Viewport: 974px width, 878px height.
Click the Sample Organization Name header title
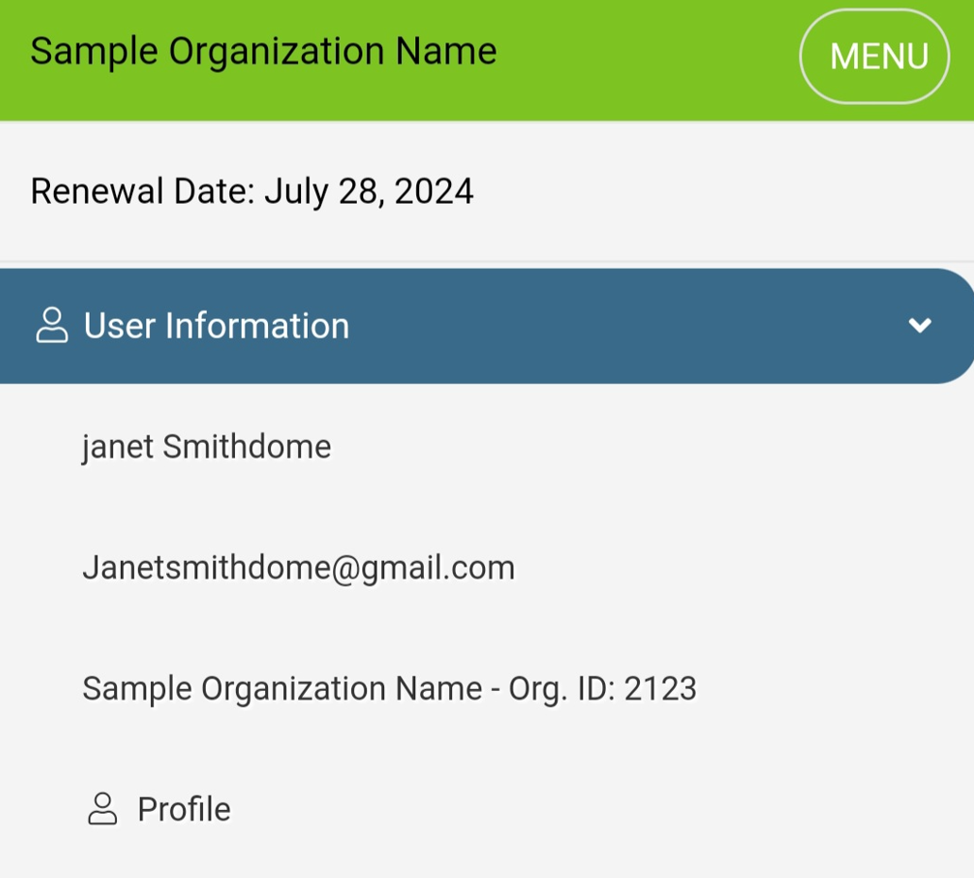[x=263, y=51]
